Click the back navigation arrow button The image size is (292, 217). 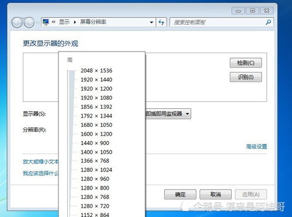point(17,22)
